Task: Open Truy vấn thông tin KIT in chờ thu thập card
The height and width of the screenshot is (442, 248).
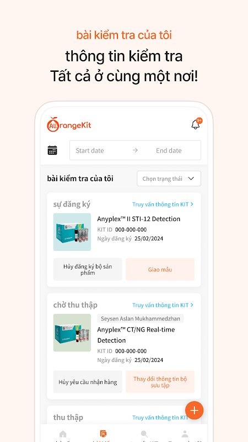Action: tap(163, 305)
